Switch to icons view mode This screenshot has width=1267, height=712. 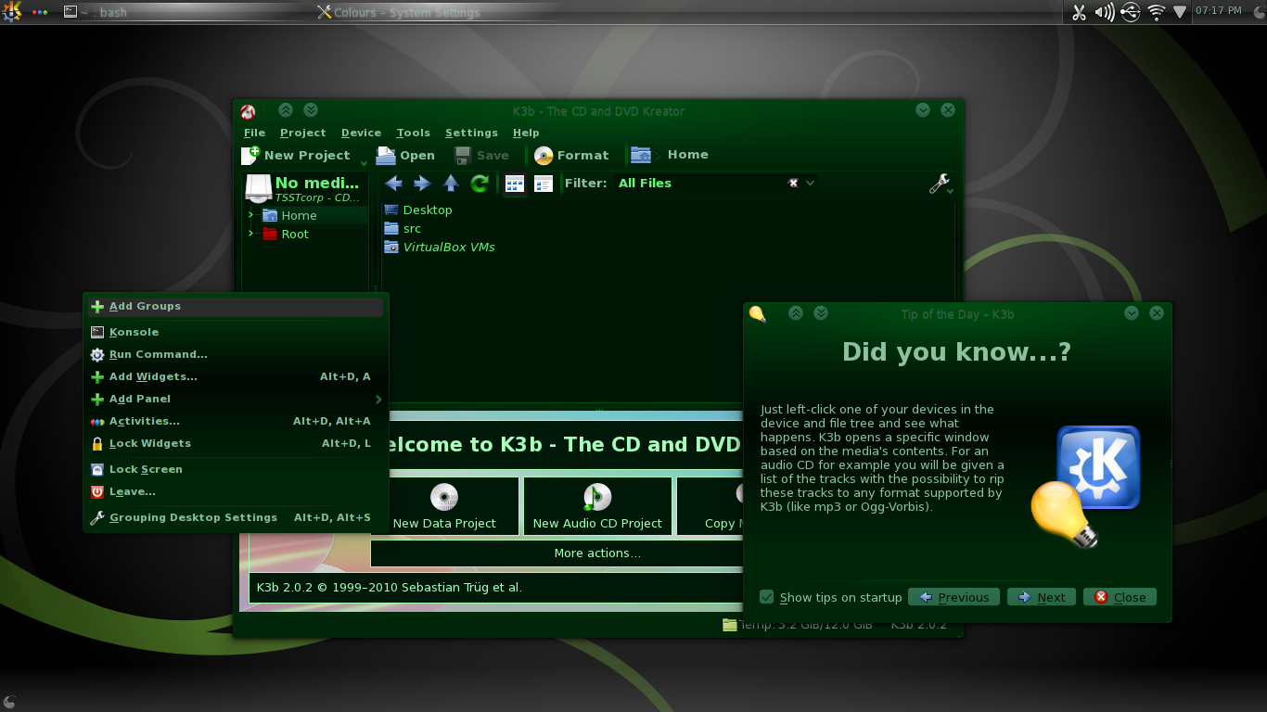[515, 184]
